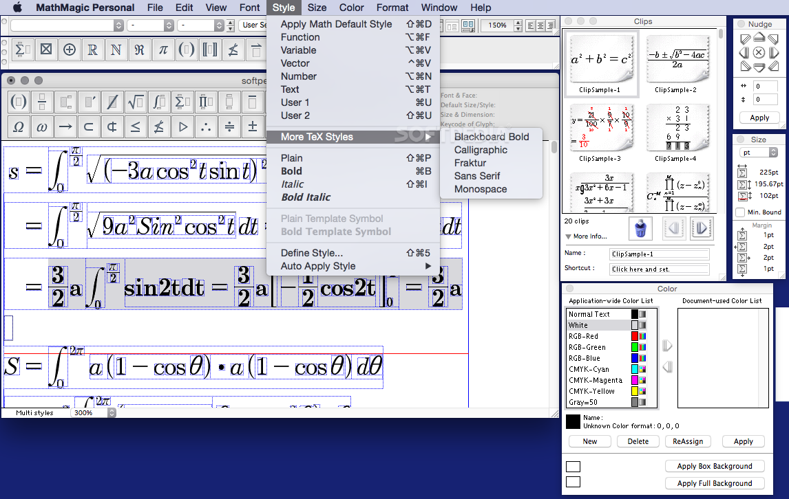The width and height of the screenshot is (789, 499).
Task: Open the therefore dots symbol palette
Action: click(x=206, y=126)
